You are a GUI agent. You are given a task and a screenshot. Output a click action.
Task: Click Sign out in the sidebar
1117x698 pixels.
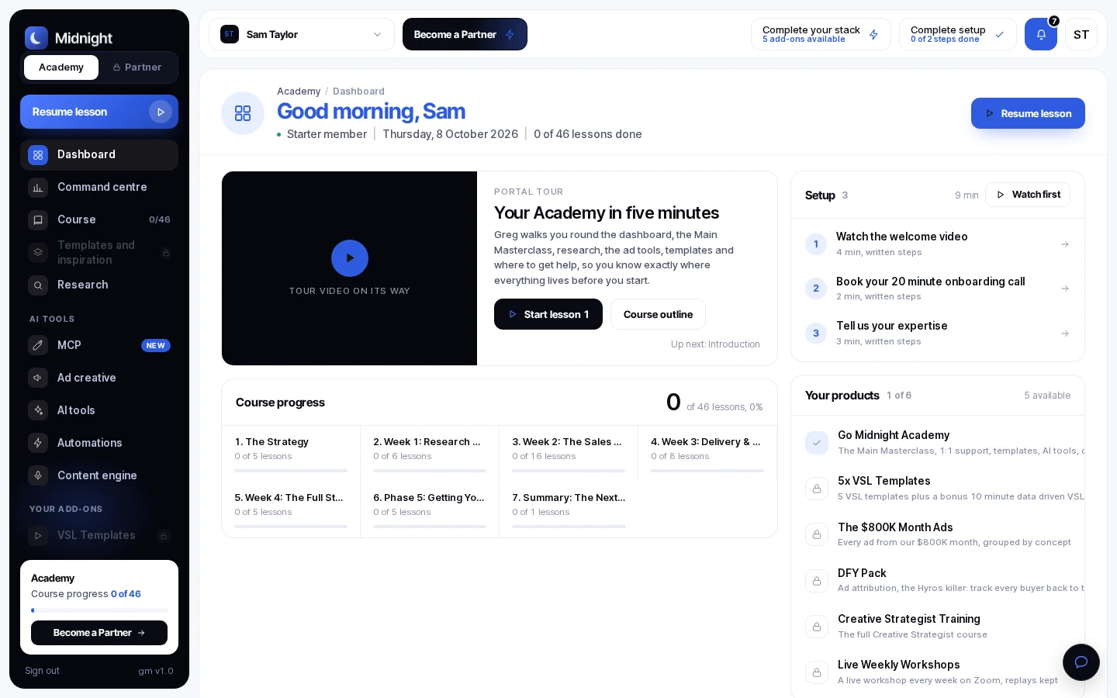42,671
